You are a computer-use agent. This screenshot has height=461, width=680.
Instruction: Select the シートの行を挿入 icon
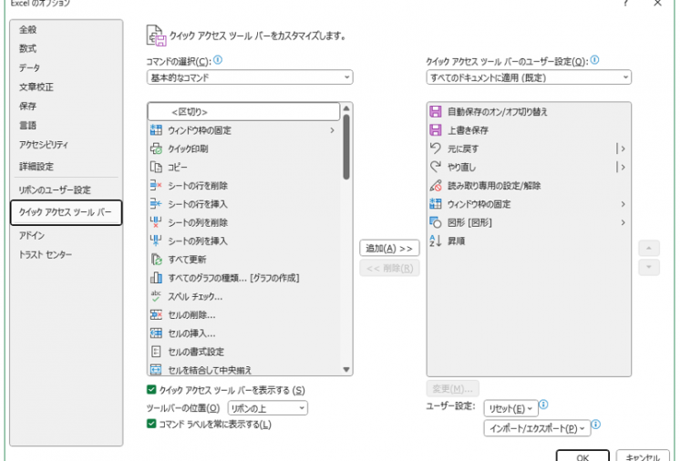[156, 204]
